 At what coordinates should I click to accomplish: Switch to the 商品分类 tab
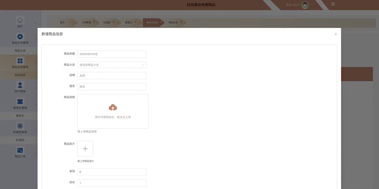(173, 23)
